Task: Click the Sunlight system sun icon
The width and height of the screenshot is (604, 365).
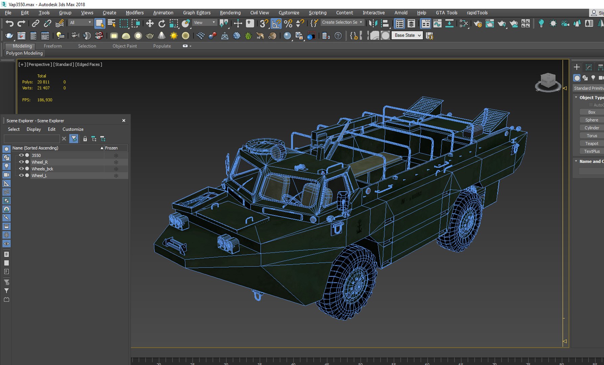Action: (x=173, y=35)
